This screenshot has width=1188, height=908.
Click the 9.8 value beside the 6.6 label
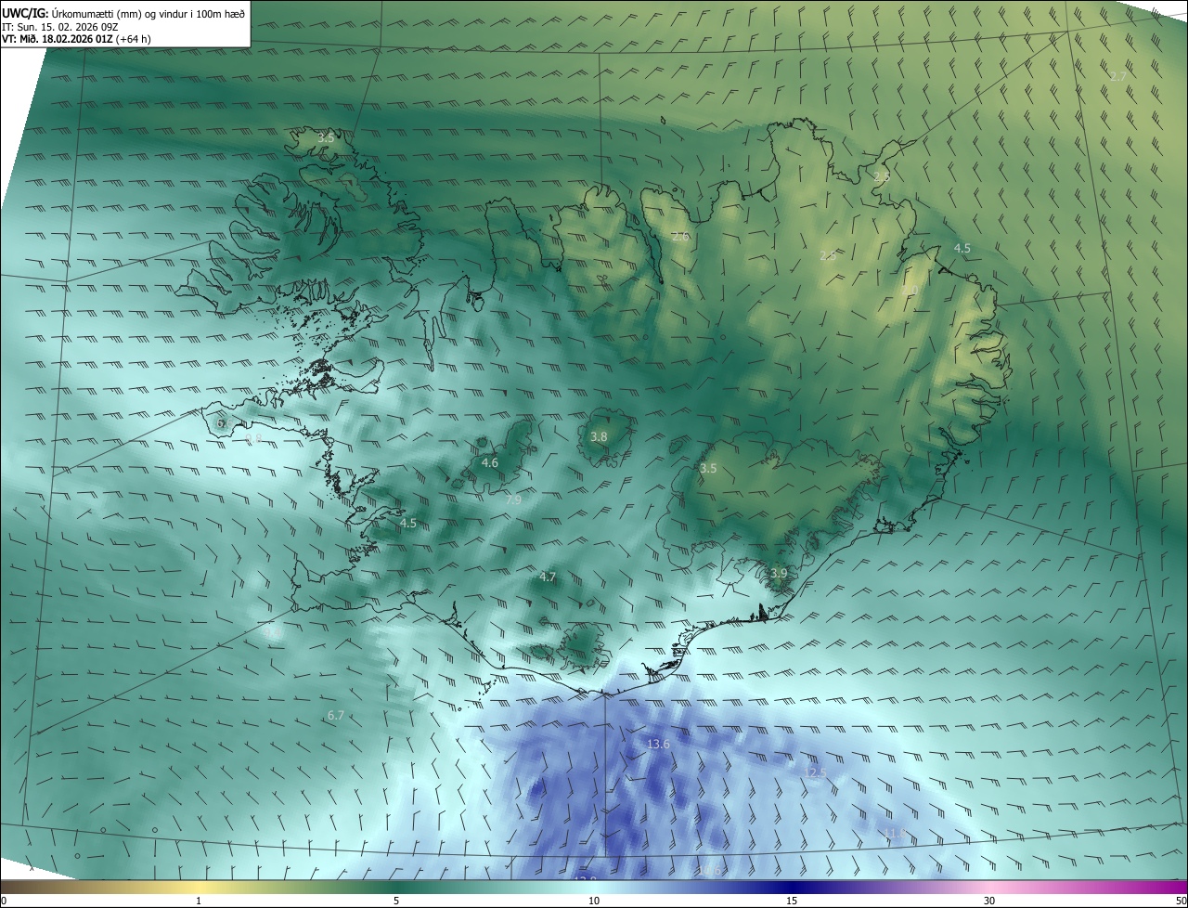[x=253, y=437]
